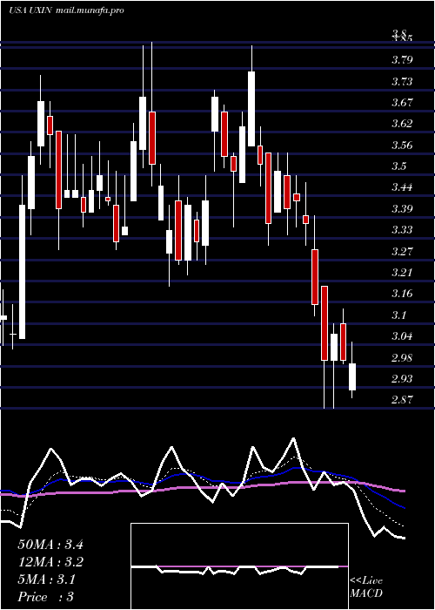This screenshot has width=435, height=610.
Task: Click the 3.5 price axis label
Action: click(398, 166)
